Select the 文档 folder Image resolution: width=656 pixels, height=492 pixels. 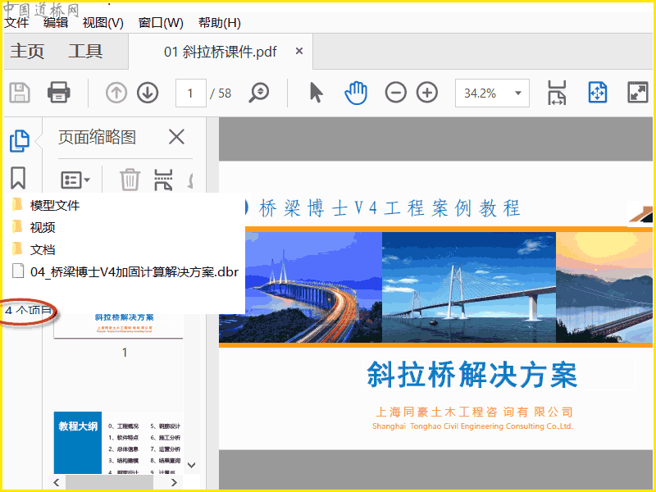click(x=34, y=249)
